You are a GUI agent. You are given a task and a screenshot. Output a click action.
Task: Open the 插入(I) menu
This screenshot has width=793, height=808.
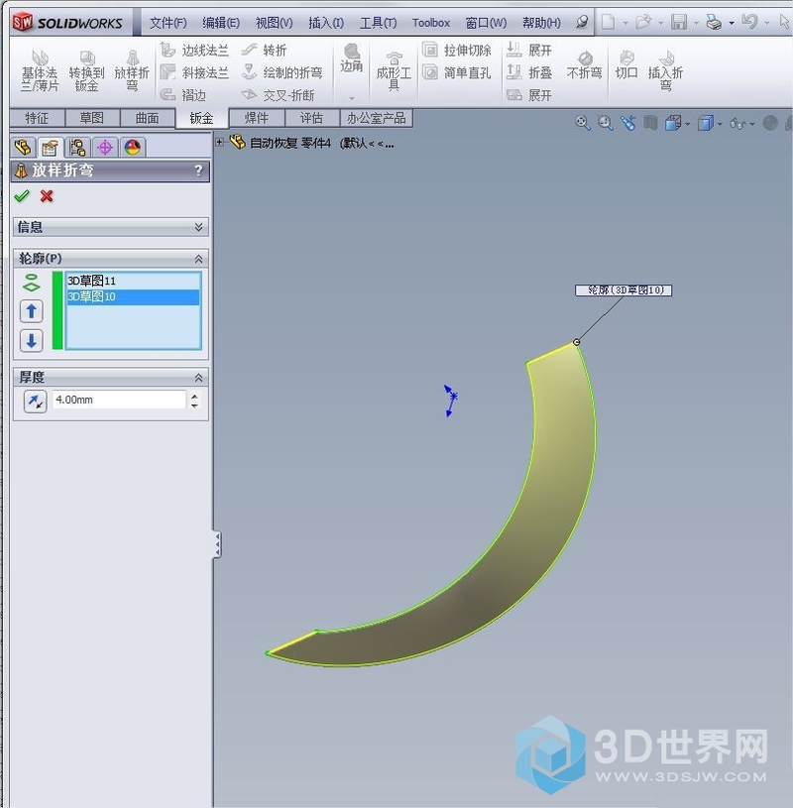pos(325,22)
